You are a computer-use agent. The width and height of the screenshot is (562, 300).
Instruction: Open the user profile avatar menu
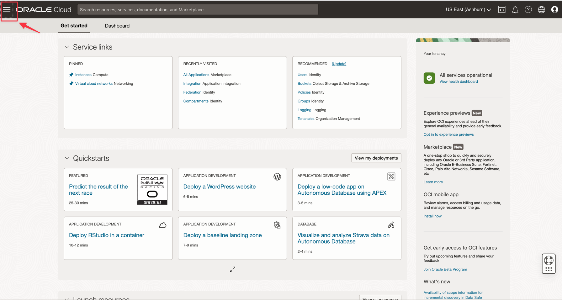pyautogui.click(x=554, y=10)
